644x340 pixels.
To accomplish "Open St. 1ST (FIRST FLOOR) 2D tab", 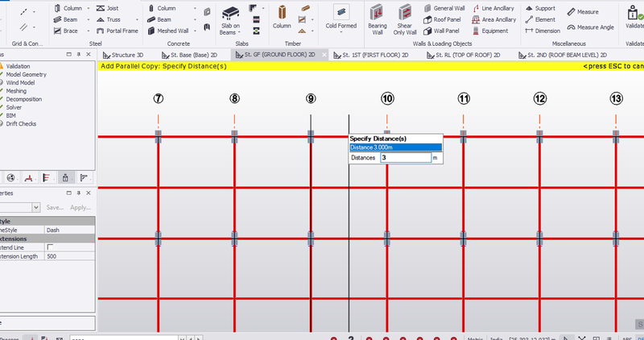I will [371, 55].
